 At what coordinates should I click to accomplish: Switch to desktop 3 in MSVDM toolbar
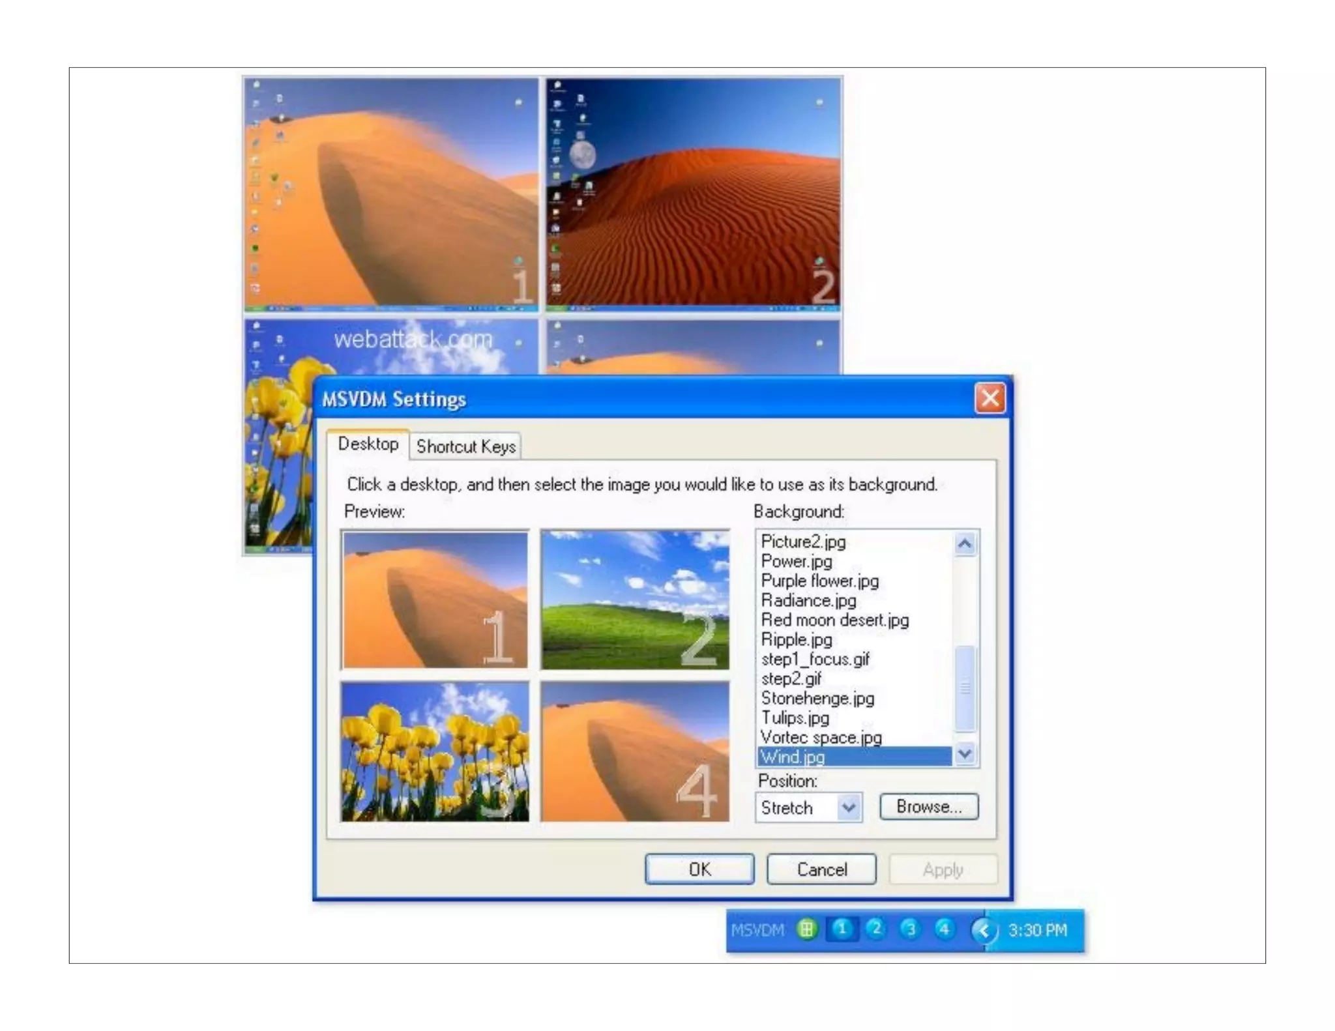pyautogui.click(x=910, y=929)
